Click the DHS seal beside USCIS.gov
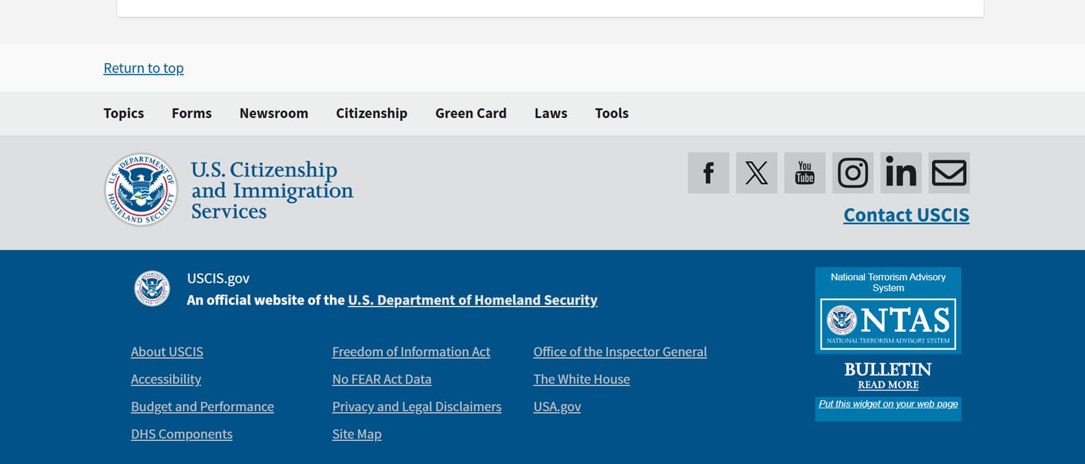The image size is (1085, 464). click(x=152, y=289)
